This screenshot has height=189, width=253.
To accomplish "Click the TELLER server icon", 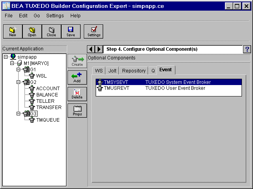I will 32,101.
